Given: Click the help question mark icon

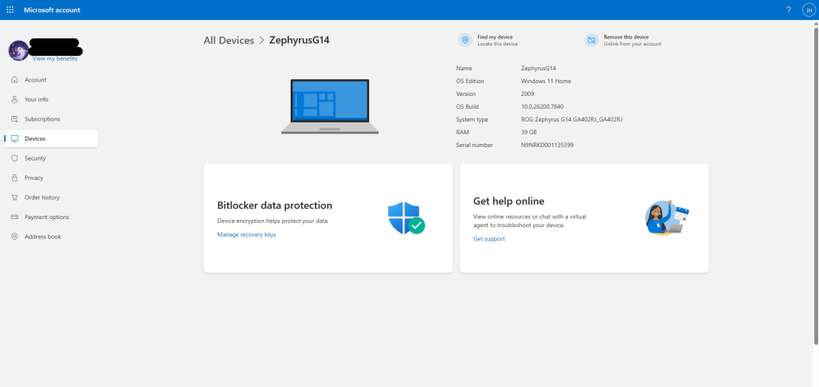Looking at the screenshot, I should pos(789,10).
